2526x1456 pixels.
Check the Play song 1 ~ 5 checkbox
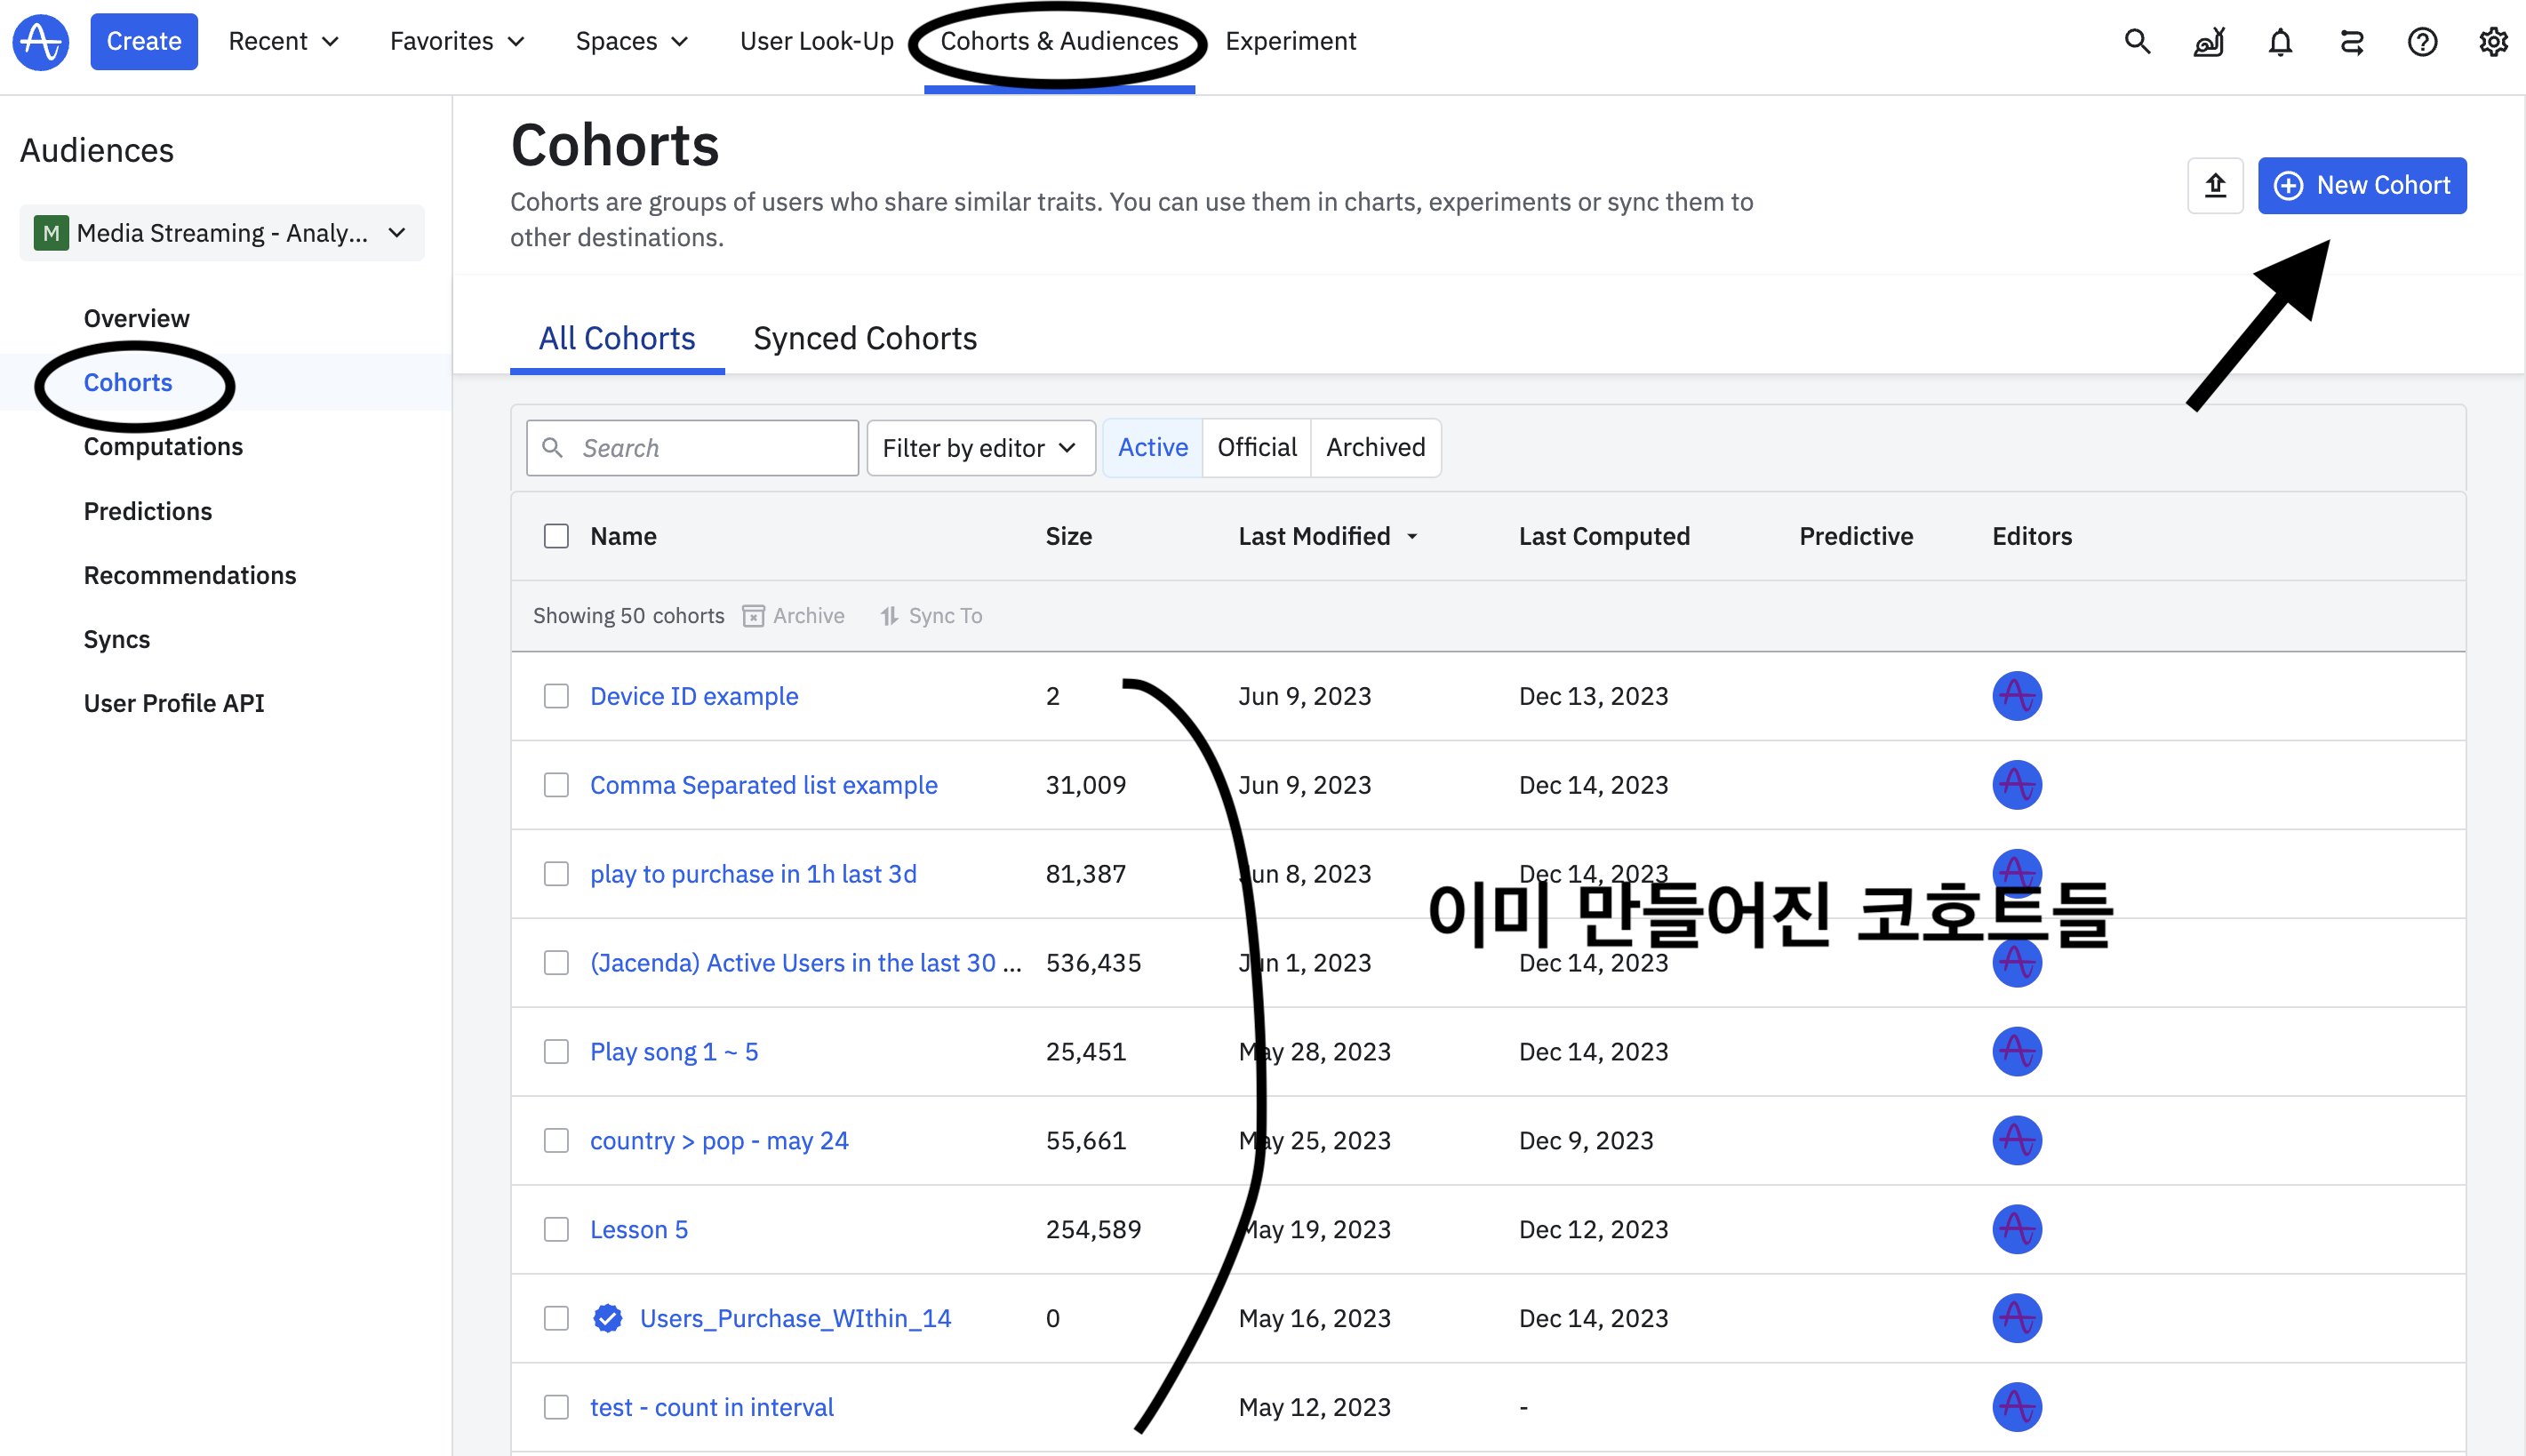[x=556, y=1052]
